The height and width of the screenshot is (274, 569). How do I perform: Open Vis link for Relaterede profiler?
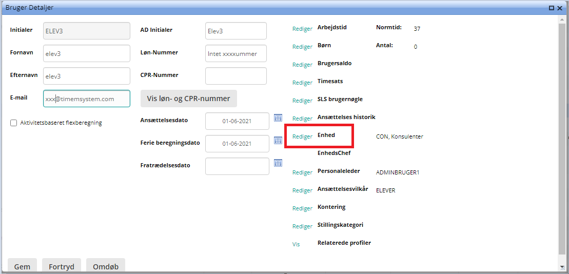pos(296,244)
